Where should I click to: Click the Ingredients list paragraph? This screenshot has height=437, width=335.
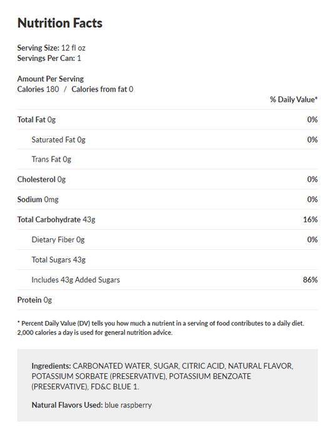tap(162, 376)
